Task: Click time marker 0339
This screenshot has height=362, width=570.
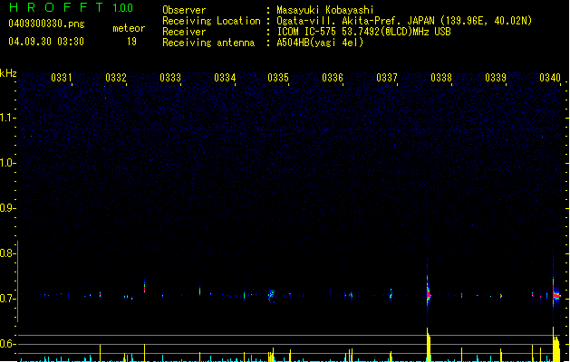Action: (x=496, y=78)
